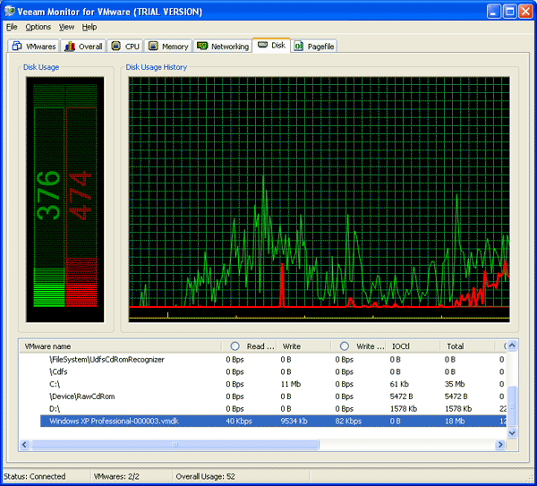Viewport: 537px width, 486px height.
Task: Click the 82 Kbps write speed value
Action: [x=348, y=422]
